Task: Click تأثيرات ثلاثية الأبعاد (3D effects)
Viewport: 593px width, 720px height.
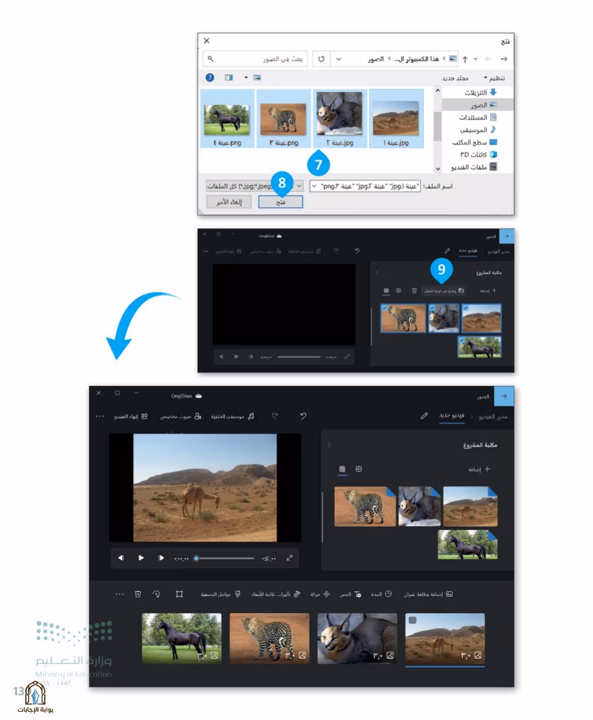Action: [x=276, y=594]
